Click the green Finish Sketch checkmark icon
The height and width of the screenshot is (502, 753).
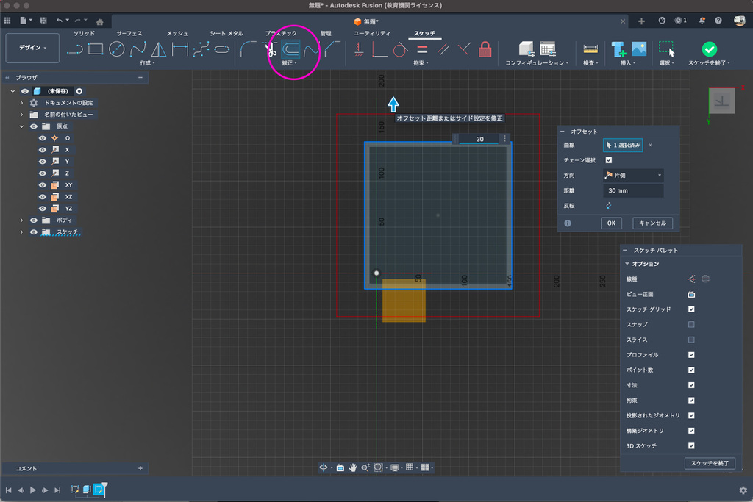pyautogui.click(x=709, y=49)
